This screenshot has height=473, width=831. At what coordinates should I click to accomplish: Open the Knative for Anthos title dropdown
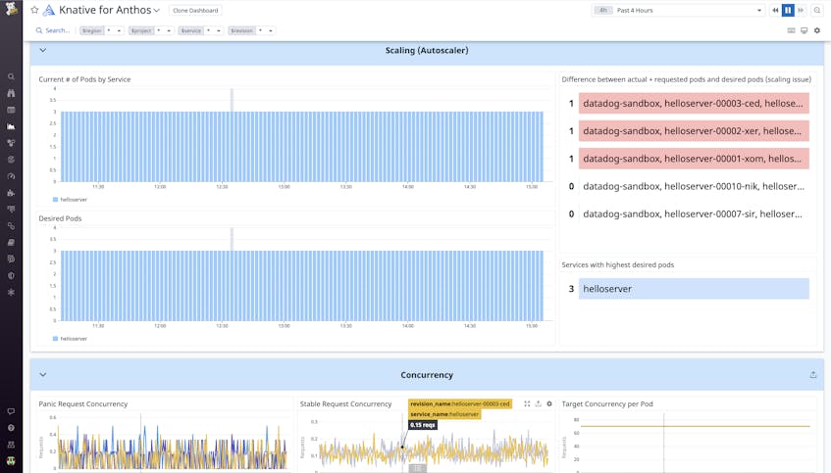(156, 10)
